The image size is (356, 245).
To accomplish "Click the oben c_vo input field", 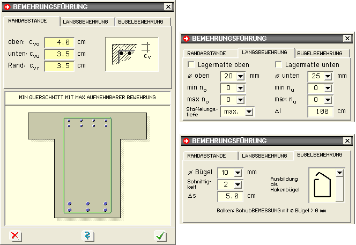I will coord(59,42).
